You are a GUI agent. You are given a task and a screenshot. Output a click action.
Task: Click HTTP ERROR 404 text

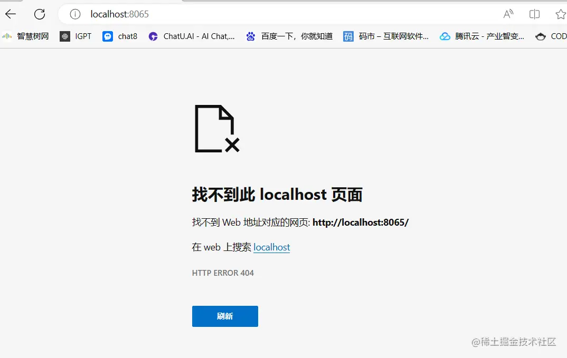[x=223, y=273]
